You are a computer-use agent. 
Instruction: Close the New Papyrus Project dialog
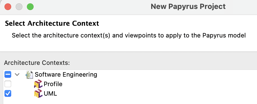[x=8, y=7]
